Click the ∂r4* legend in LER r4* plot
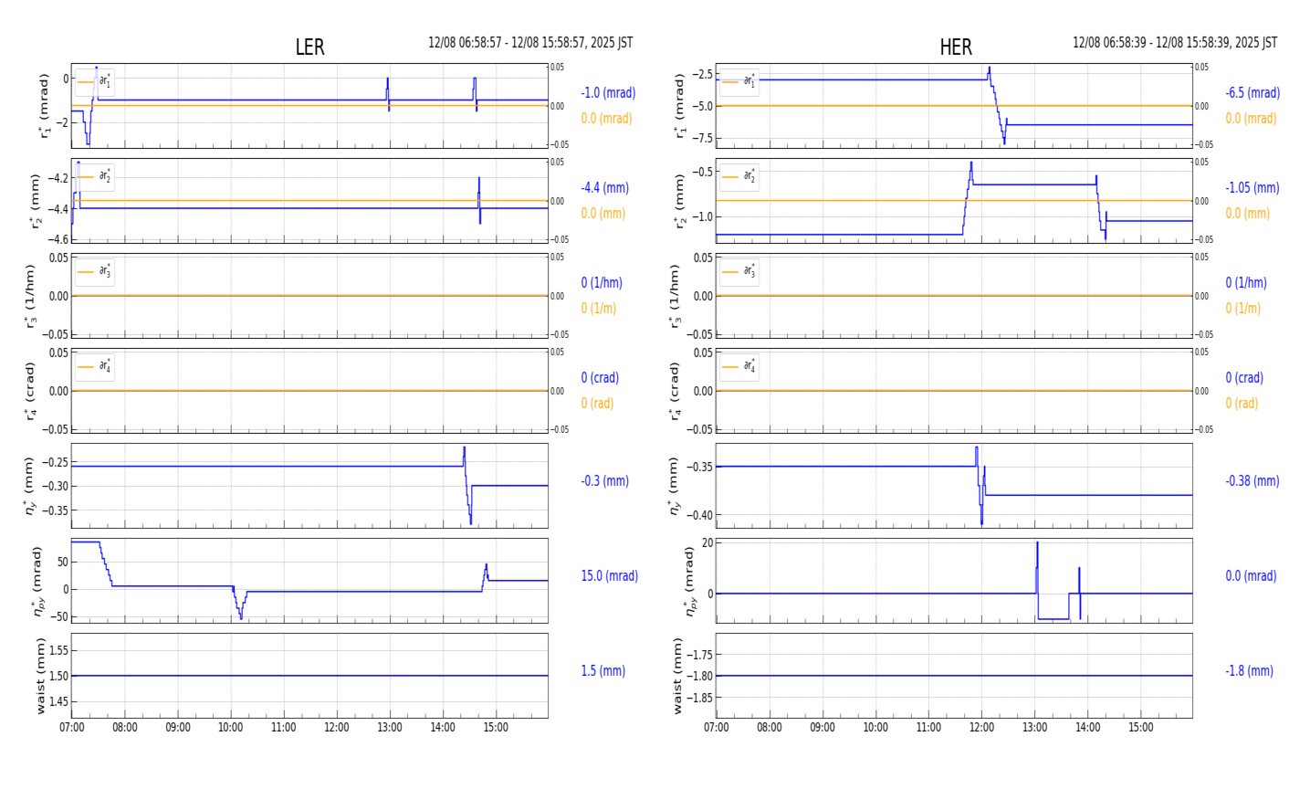 coord(95,367)
